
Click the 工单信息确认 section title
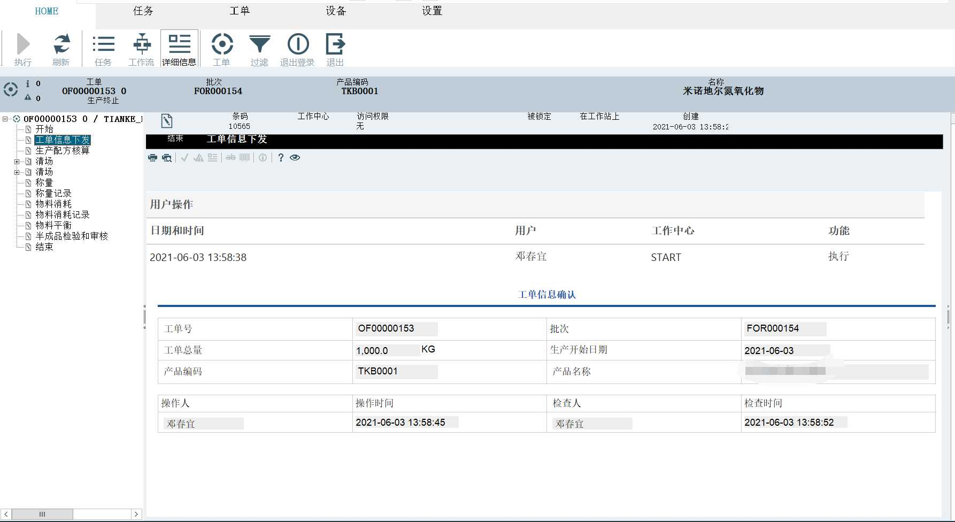click(x=546, y=295)
